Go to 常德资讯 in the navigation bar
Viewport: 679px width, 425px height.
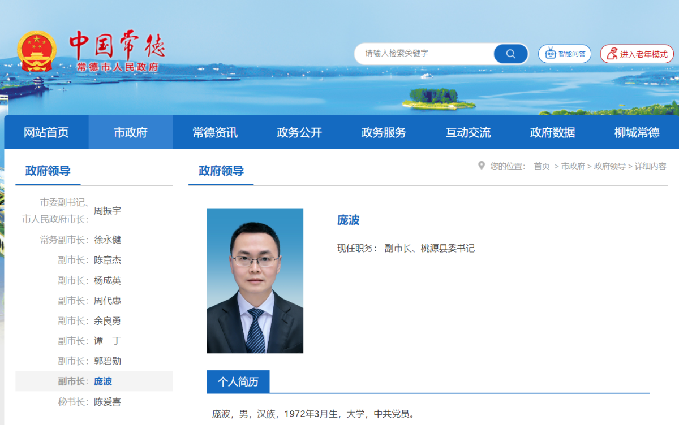click(215, 132)
